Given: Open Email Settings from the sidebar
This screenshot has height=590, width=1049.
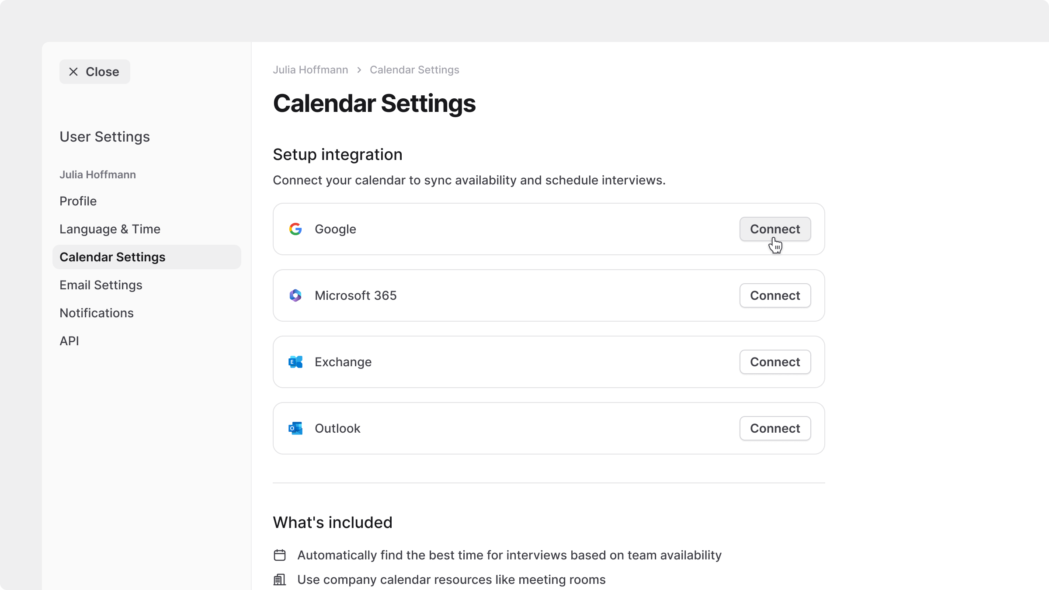Looking at the screenshot, I should pyautogui.click(x=101, y=285).
